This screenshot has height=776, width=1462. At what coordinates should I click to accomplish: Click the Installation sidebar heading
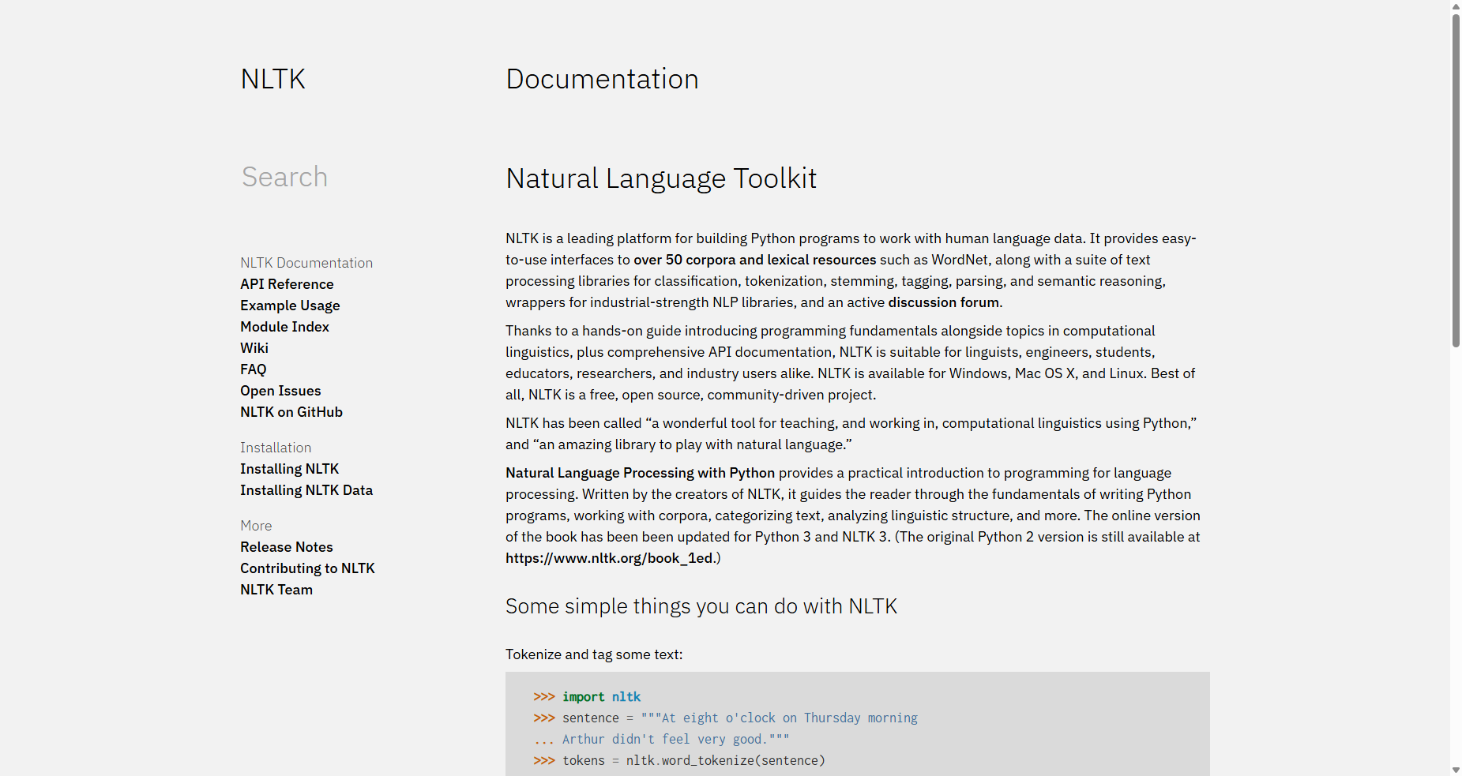click(276, 448)
